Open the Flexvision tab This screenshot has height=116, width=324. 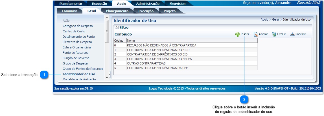click(x=178, y=3)
